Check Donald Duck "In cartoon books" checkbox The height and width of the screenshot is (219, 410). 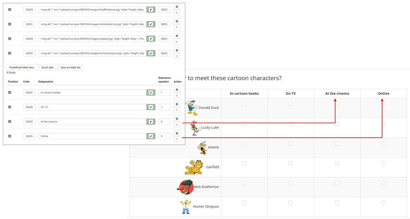(244, 104)
